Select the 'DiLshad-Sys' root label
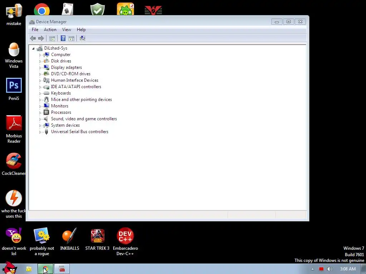366x274 pixels. 56,48
